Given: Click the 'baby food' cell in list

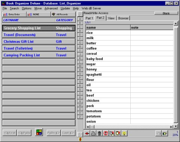Looking at the screenshot, I should pyautogui.click(x=108, y=59).
